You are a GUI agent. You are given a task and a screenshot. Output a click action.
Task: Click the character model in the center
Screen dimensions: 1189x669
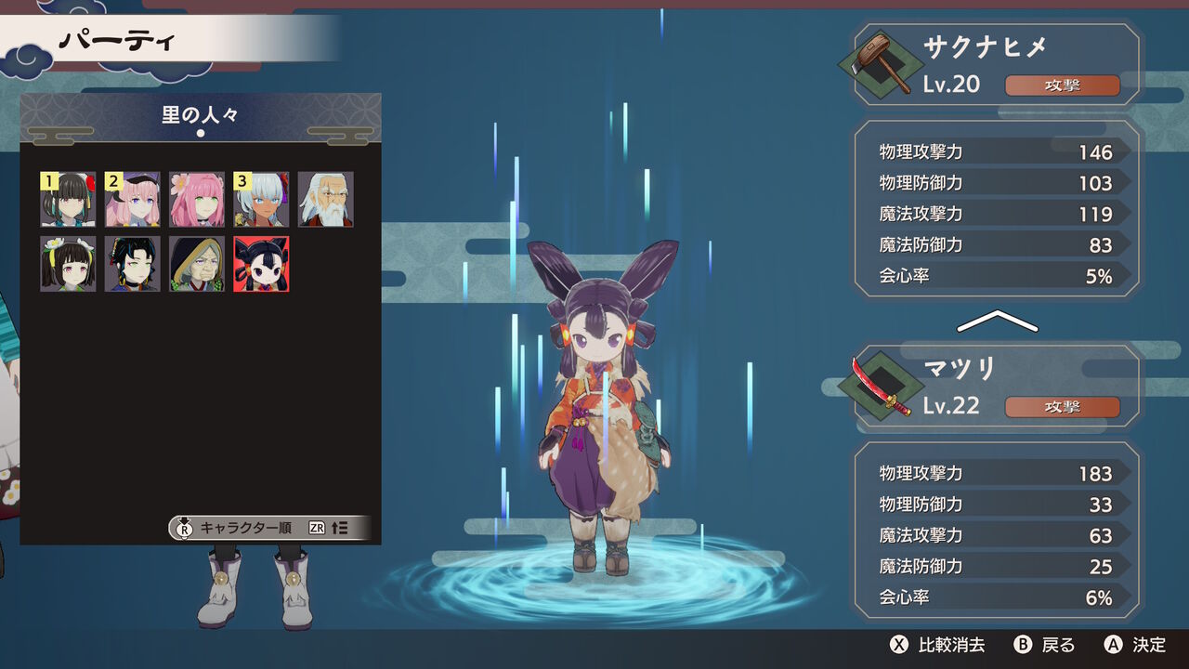coord(604,407)
